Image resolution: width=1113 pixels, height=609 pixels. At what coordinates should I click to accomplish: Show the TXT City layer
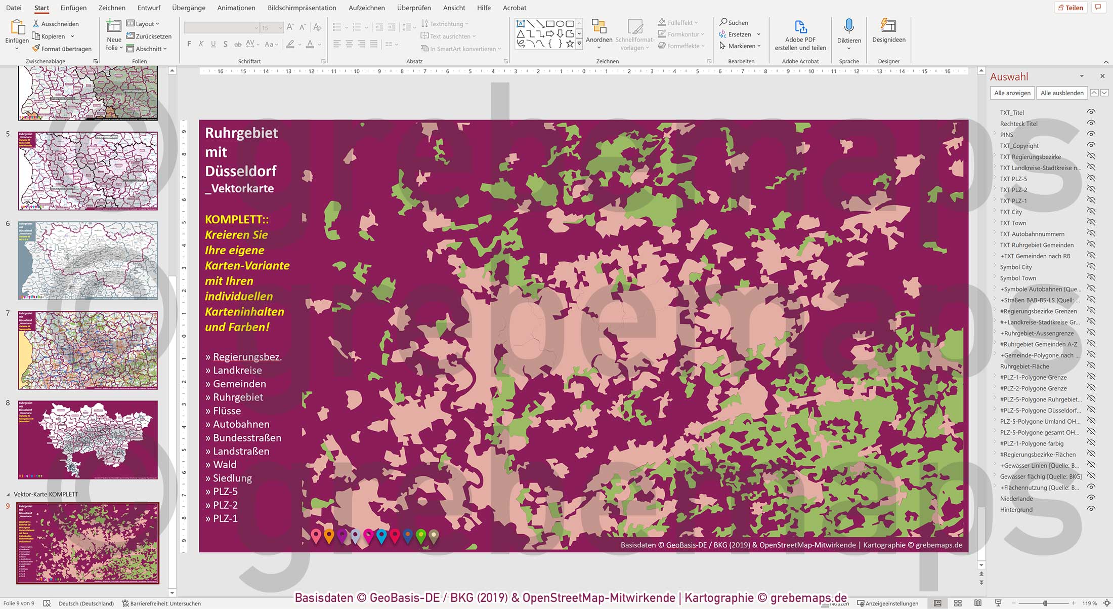pyautogui.click(x=1091, y=212)
